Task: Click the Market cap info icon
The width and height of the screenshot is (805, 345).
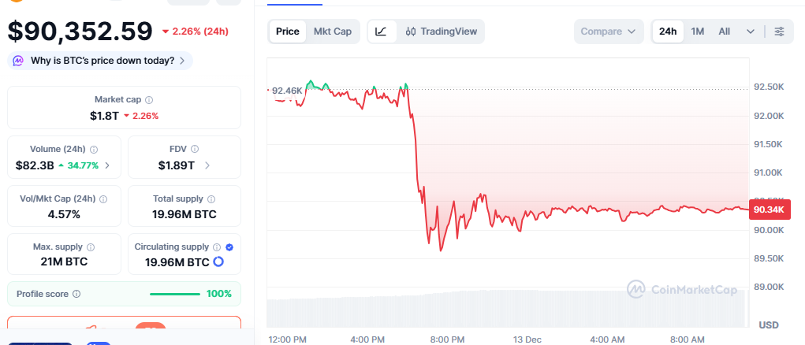Action: [149, 100]
